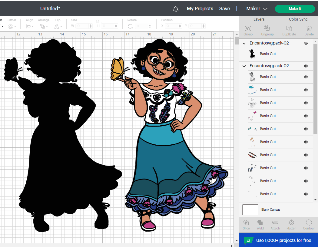Viewport: 318px width, 247px height.
Task: Open the notifications bell
Action: [x=176, y=9]
